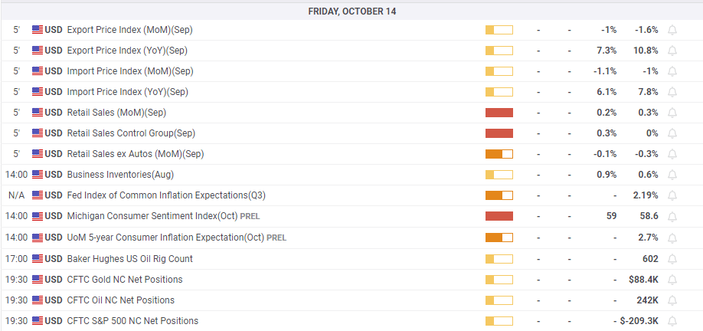This screenshot has height=331, width=703.
Task: Click bell icon for CFTC Gold NC Net Positions
Action: pos(672,280)
